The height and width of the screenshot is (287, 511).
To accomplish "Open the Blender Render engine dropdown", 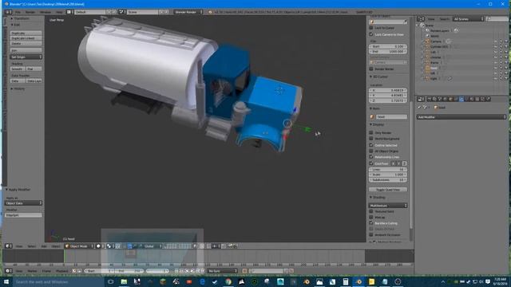I will point(188,12).
